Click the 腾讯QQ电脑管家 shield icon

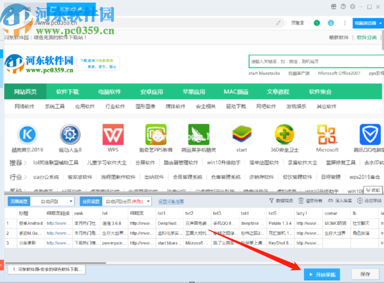[x=370, y=134]
